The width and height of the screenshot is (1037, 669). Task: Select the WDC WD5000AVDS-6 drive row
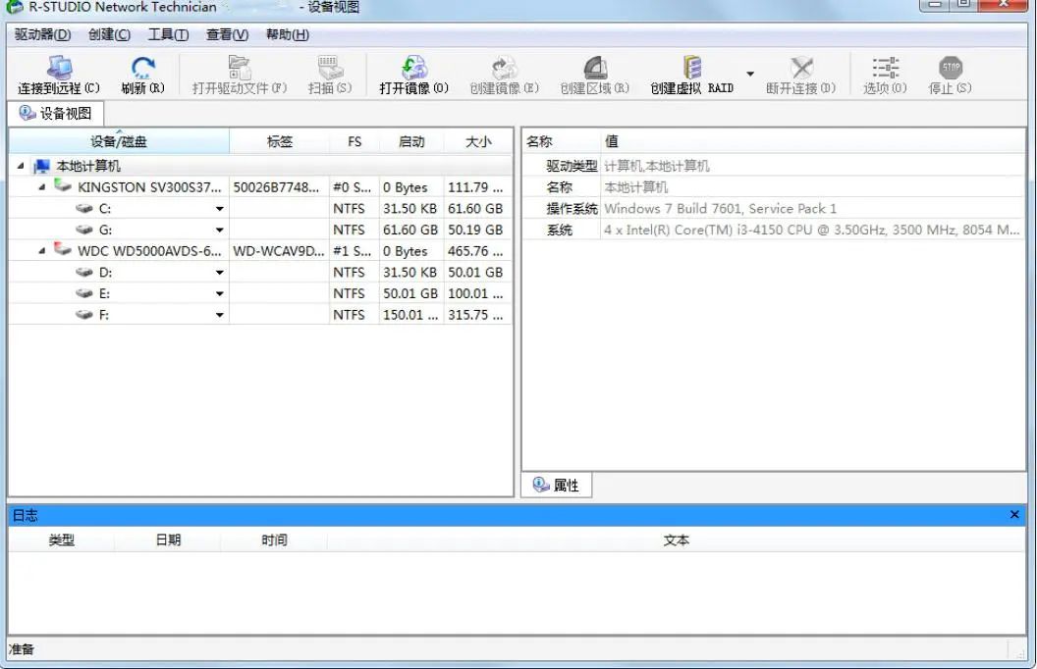[260, 251]
